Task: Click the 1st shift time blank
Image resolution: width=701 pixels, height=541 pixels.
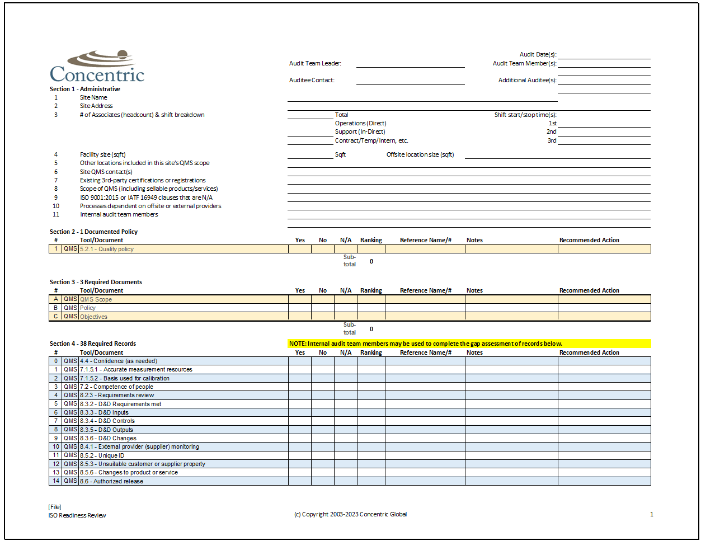Action: [x=604, y=123]
